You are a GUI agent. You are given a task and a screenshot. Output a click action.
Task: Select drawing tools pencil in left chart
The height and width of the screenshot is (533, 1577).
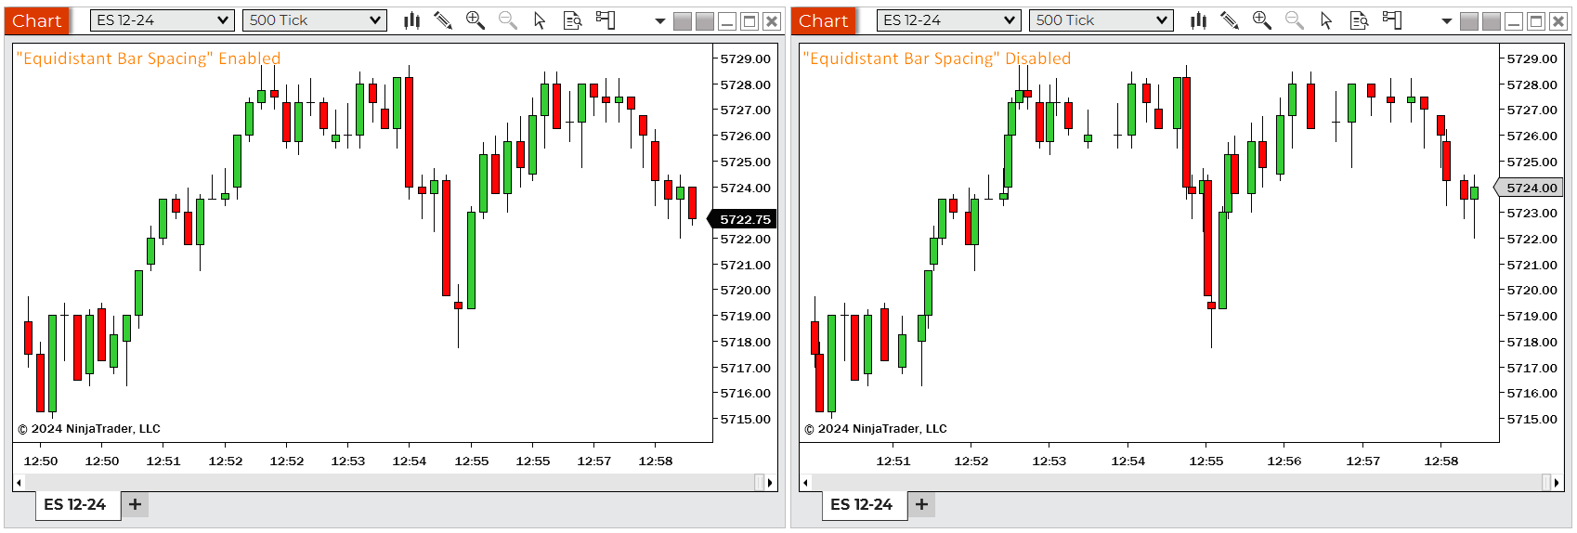tap(443, 20)
